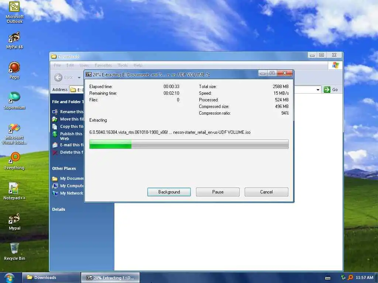The image size is (378, 283).
Task: Open the Tools menu in Downloads window
Action: (123, 65)
